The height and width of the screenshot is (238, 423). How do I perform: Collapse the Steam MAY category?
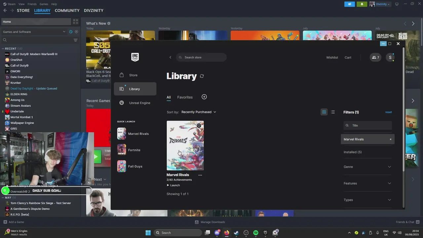(3, 198)
